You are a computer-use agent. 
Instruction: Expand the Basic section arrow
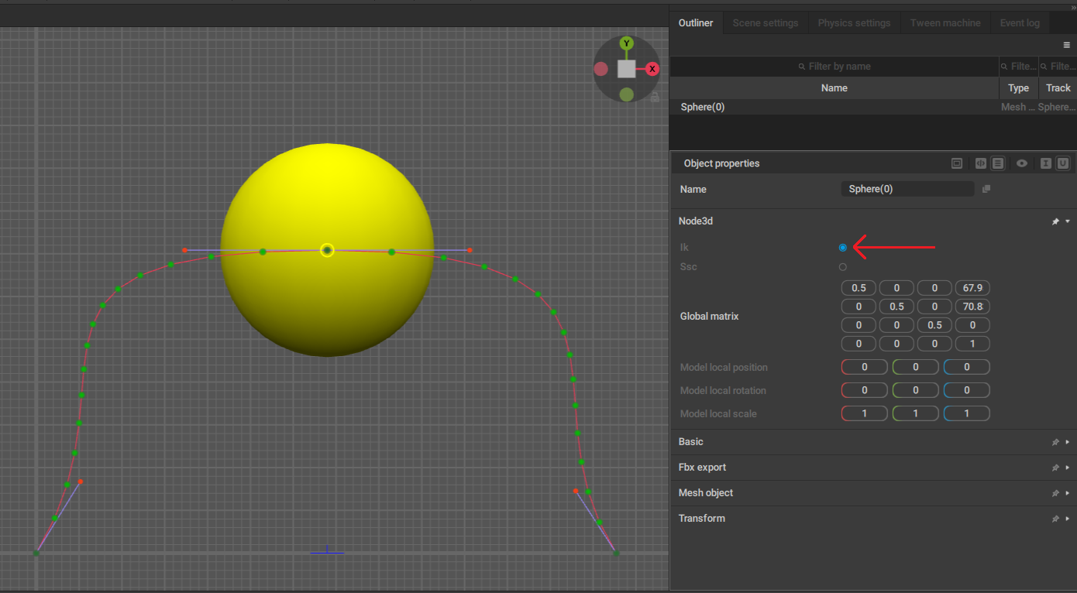point(1068,442)
